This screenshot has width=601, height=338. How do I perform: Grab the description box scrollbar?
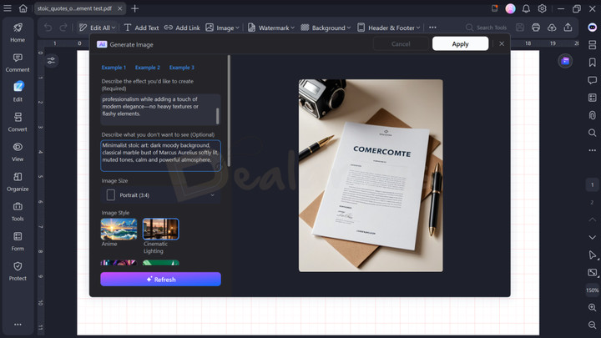coord(217,116)
